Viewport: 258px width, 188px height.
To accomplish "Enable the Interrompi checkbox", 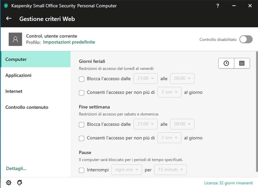I will click(82, 170).
